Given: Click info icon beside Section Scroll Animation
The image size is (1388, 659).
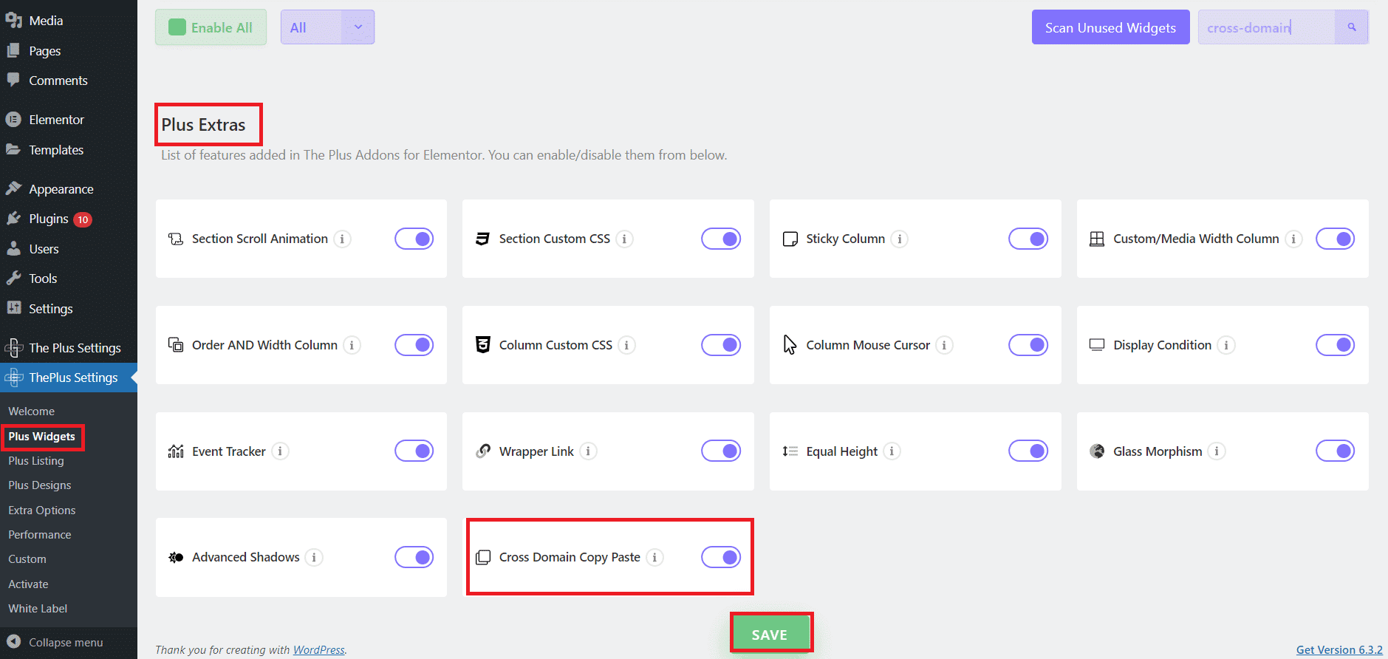Looking at the screenshot, I should pos(342,239).
